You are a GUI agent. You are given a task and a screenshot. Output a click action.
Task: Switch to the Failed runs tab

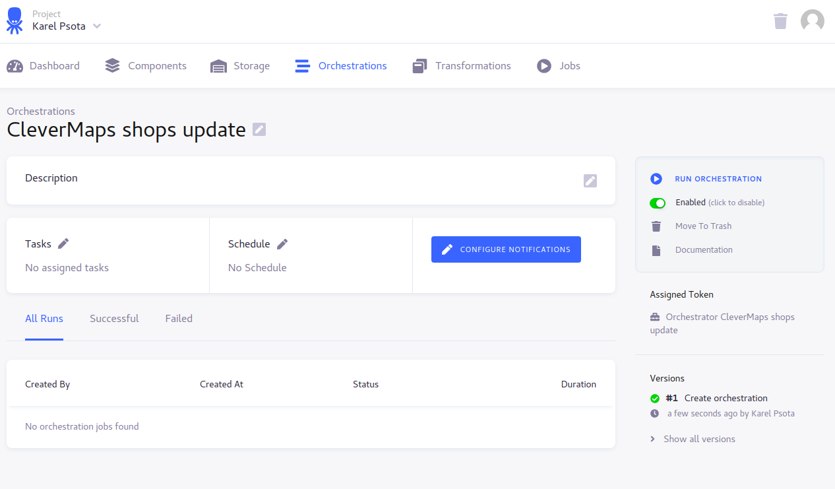pyautogui.click(x=179, y=319)
